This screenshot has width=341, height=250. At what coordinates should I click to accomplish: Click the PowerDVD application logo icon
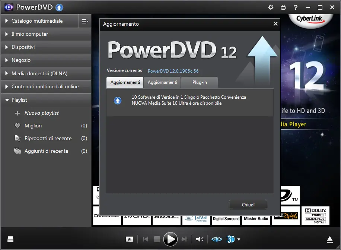click(x=9, y=7)
